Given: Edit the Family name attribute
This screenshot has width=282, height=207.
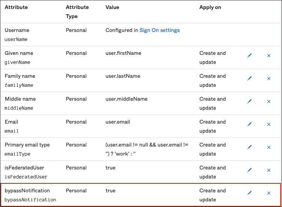Looking at the screenshot, I should click(x=249, y=79).
